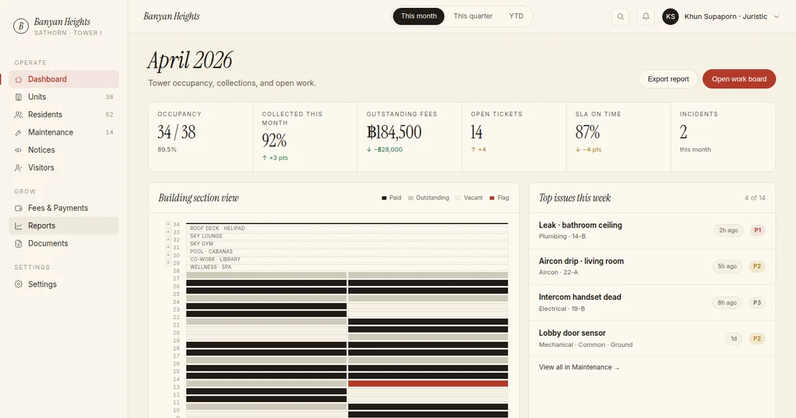
Task: Click the Open Tickets 14 value
Action: tap(477, 133)
